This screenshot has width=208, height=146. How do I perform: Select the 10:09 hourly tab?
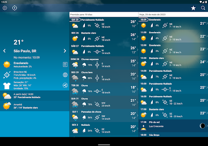coord(143,19)
